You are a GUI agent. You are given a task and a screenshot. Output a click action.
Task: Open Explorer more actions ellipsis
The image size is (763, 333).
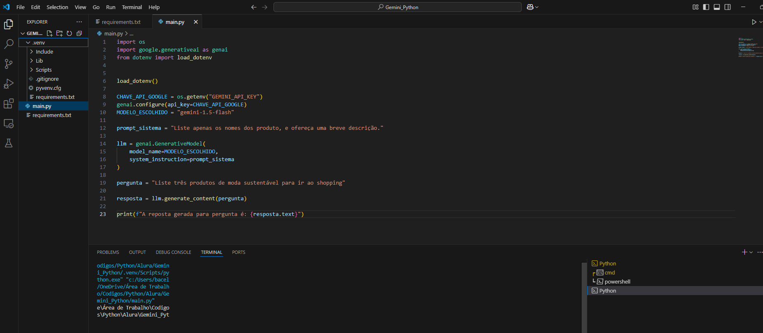[x=79, y=22]
